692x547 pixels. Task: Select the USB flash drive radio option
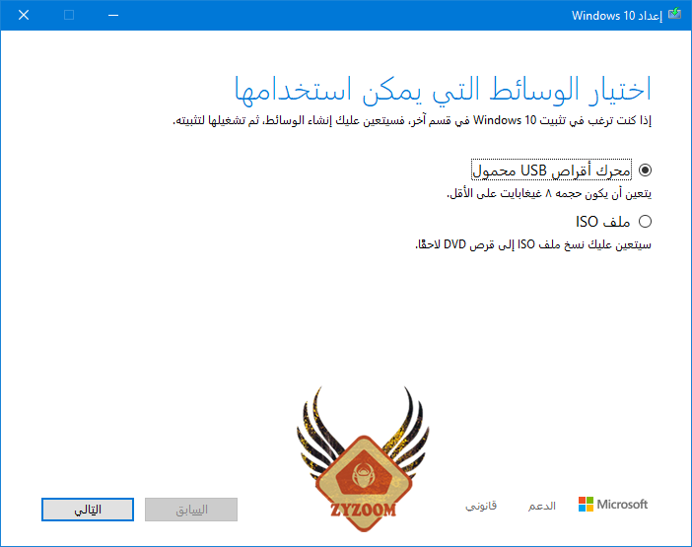(645, 170)
